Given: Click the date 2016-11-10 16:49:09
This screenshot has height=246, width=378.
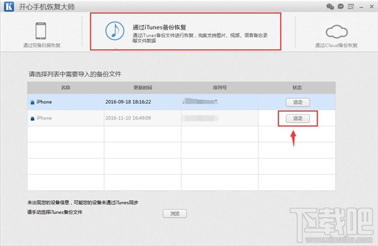Looking at the screenshot, I should point(129,118).
